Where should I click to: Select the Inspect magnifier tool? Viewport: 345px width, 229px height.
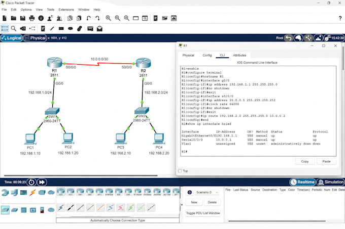point(14,28)
